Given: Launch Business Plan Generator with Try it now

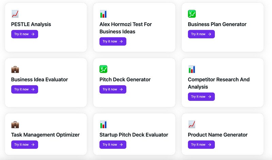Looking at the screenshot, I should point(201,34).
